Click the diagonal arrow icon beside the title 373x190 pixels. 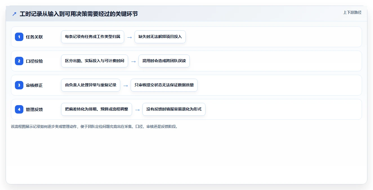14,14
